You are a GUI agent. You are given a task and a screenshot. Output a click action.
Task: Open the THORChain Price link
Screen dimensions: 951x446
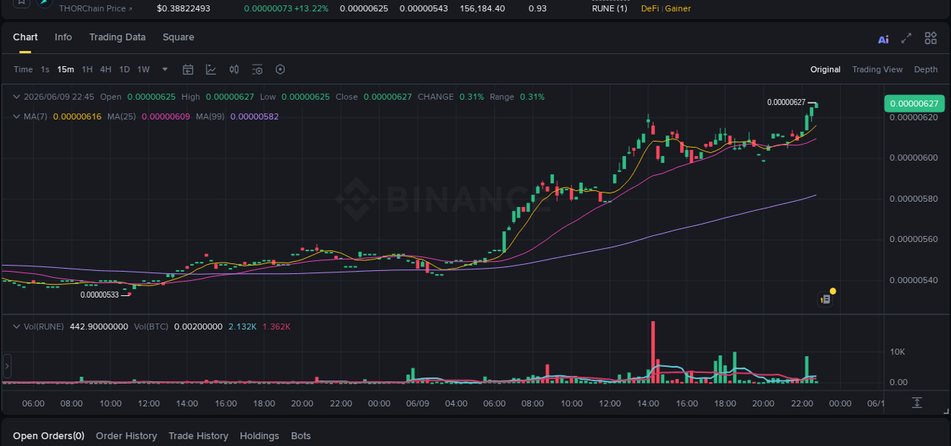coord(95,8)
